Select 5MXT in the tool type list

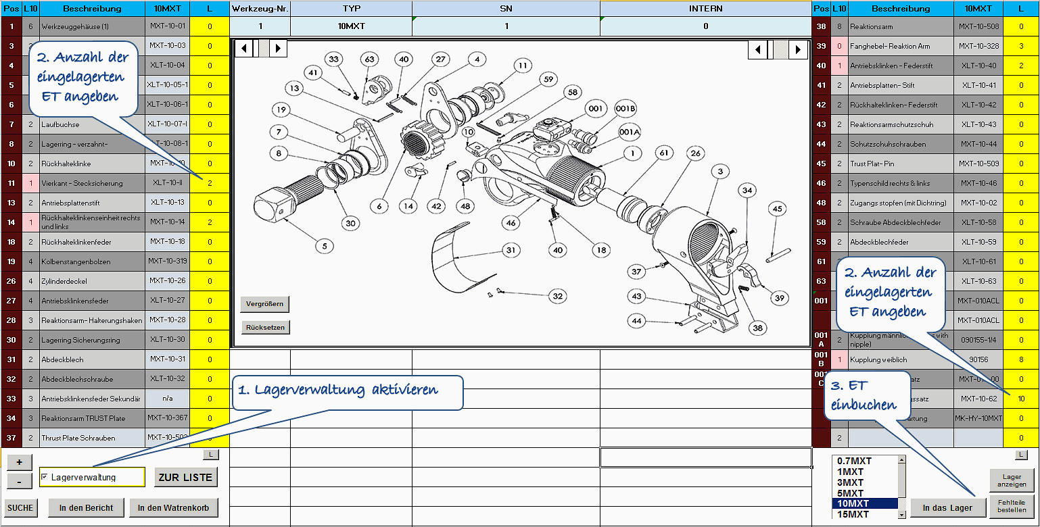[850, 493]
